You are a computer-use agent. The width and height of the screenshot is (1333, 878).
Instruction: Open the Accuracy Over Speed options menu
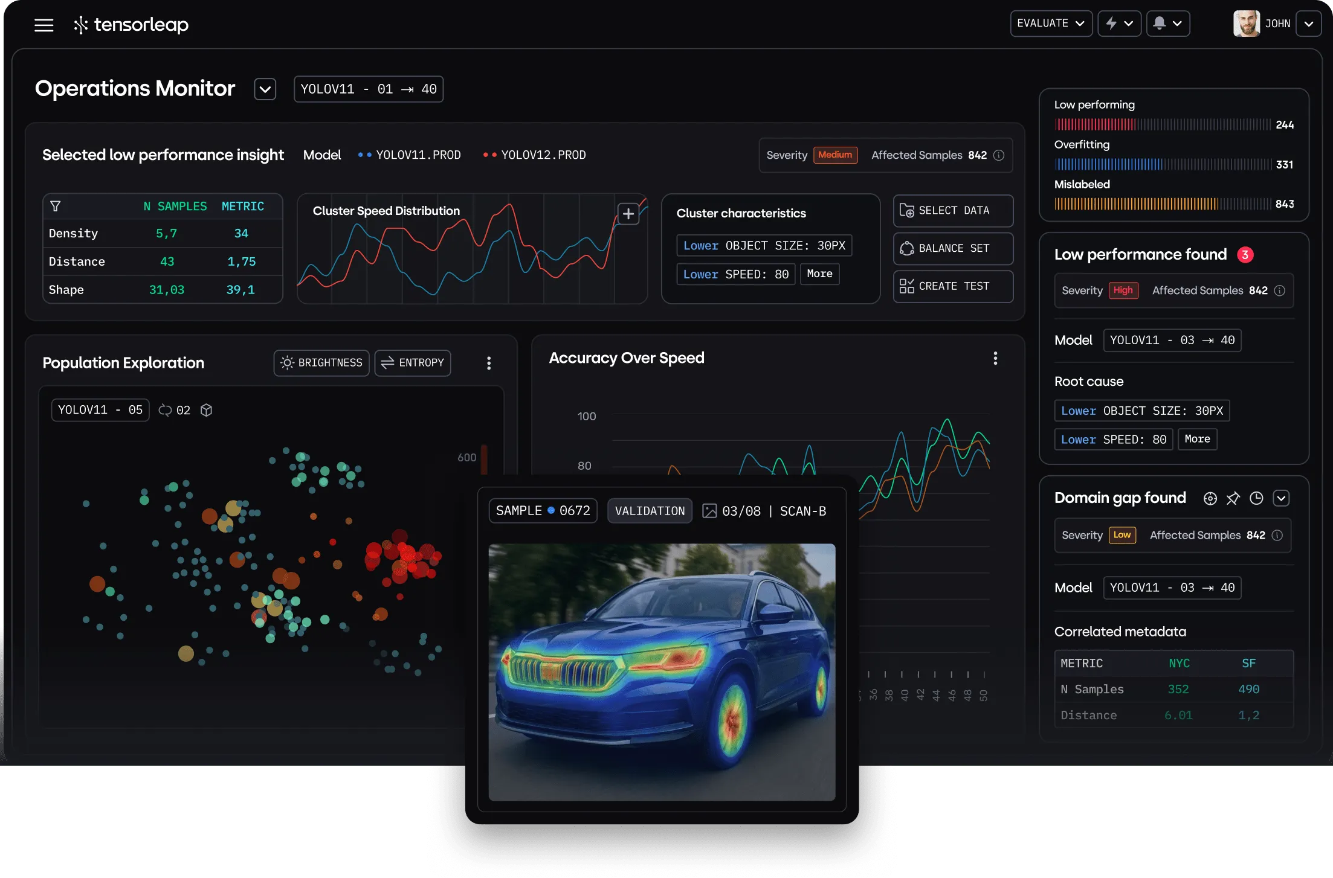[995, 357]
